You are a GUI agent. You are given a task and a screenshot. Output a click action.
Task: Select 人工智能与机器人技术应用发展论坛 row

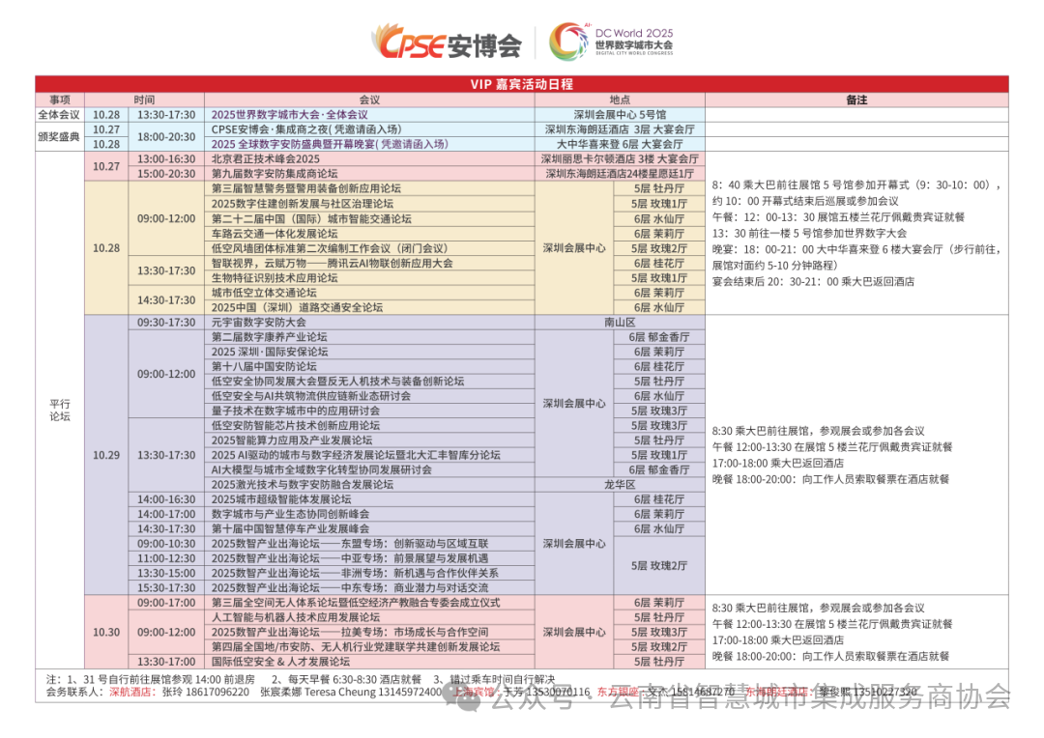pos(369,617)
